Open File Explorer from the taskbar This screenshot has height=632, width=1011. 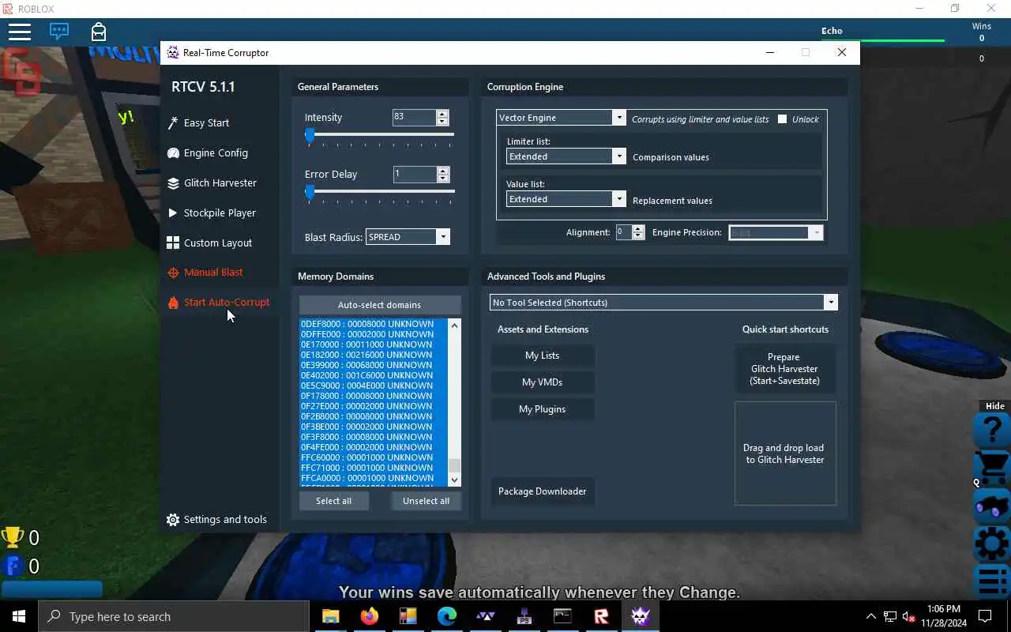330,616
